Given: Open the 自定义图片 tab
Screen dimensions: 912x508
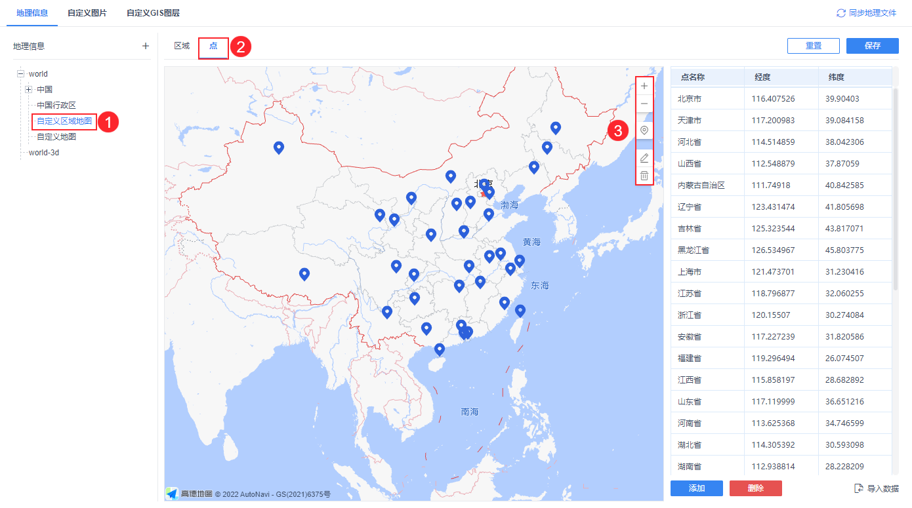Looking at the screenshot, I should tap(87, 13).
